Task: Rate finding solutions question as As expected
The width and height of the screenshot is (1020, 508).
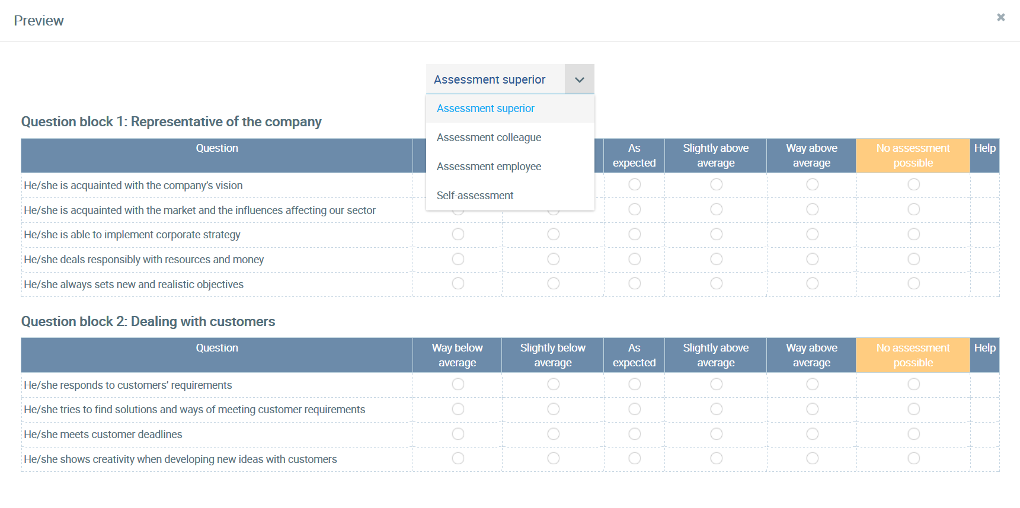Action: point(634,409)
